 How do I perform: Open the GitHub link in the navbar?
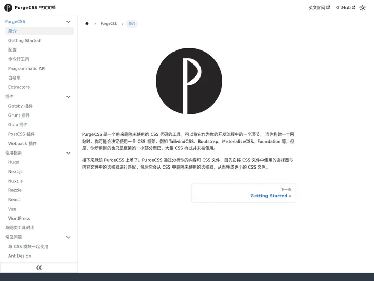pos(345,8)
